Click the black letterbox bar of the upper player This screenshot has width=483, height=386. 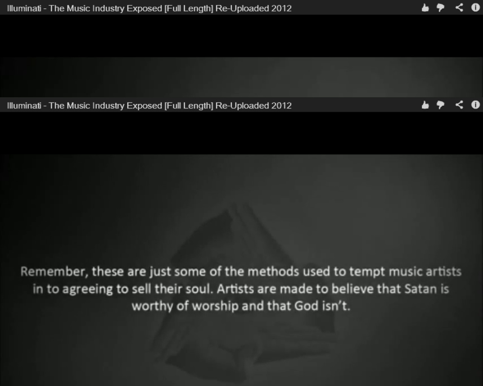tap(241, 36)
